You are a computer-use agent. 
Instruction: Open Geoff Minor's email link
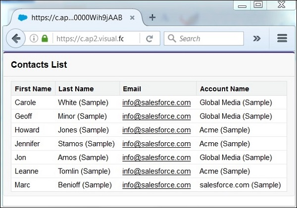[156, 117]
